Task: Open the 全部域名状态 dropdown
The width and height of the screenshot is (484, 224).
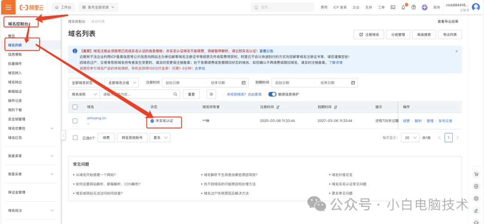Action: pyautogui.click(x=85, y=83)
